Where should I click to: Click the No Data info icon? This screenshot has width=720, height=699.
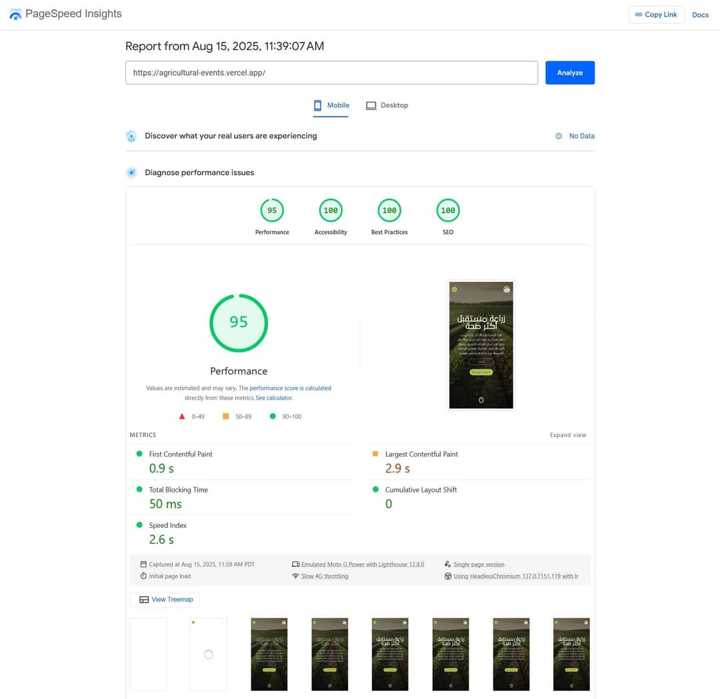(x=559, y=136)
